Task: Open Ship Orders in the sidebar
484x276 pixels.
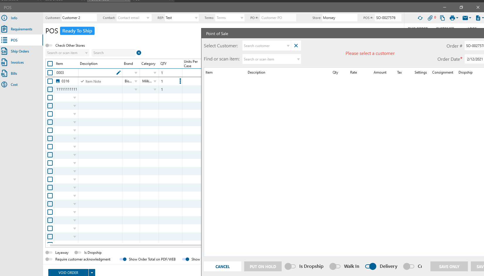Action: click(x=20, y=51)
